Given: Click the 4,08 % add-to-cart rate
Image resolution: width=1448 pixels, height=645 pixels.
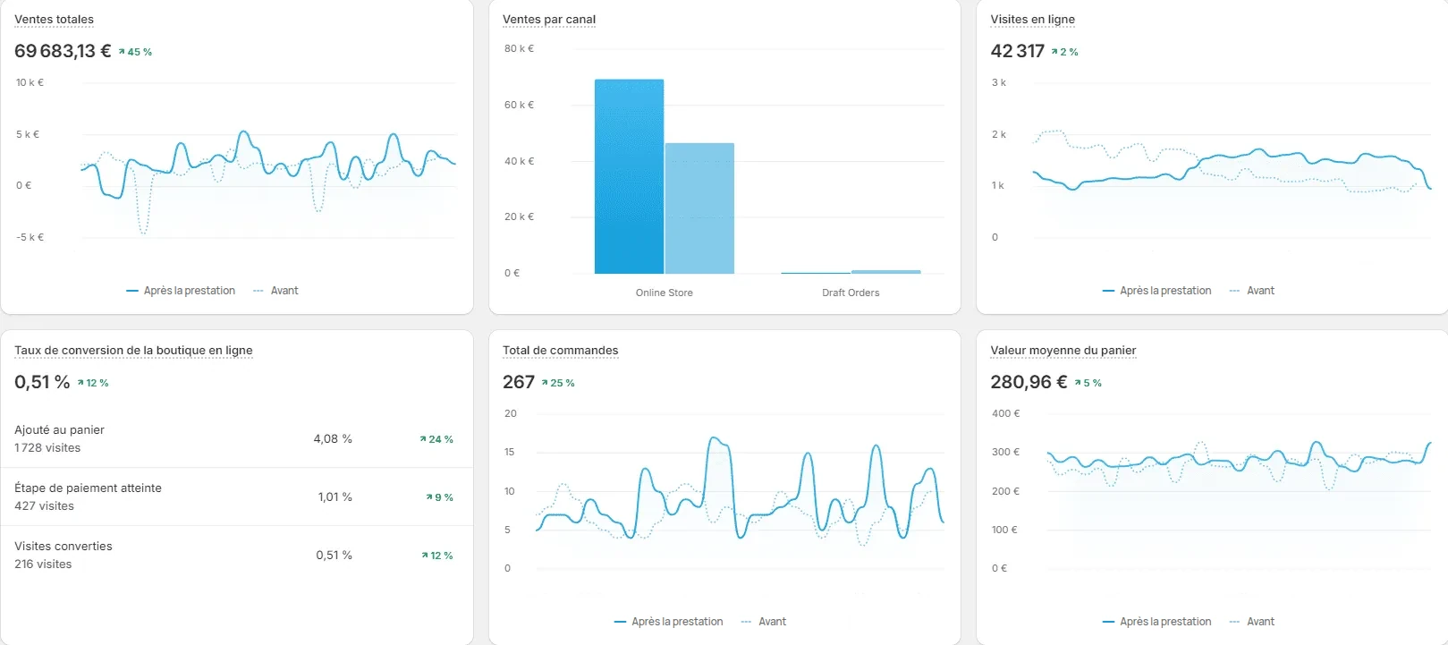Looking at the screenshot, I should (x=333, y=438).
